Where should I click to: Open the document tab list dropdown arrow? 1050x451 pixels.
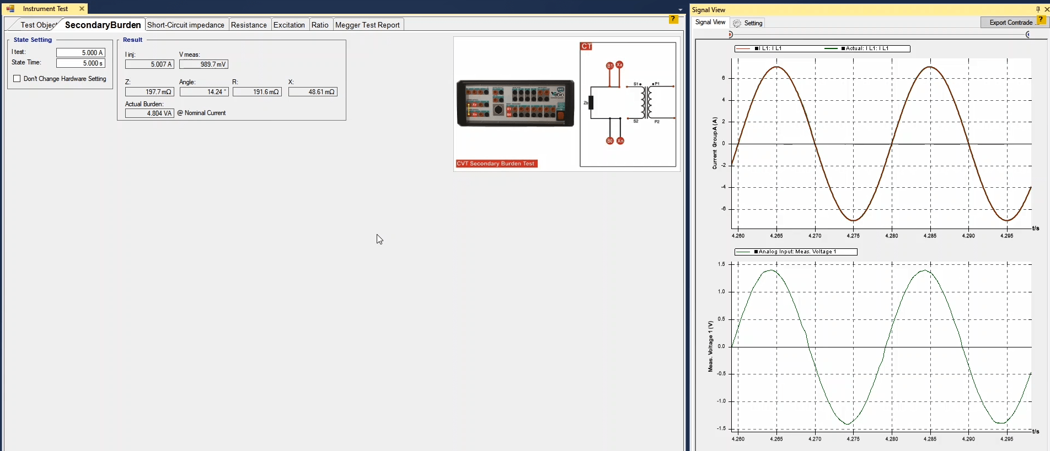tap(681, 9)
